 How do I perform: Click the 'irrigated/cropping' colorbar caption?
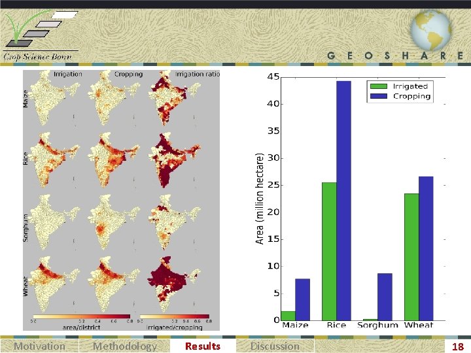(x=174, y=328)
